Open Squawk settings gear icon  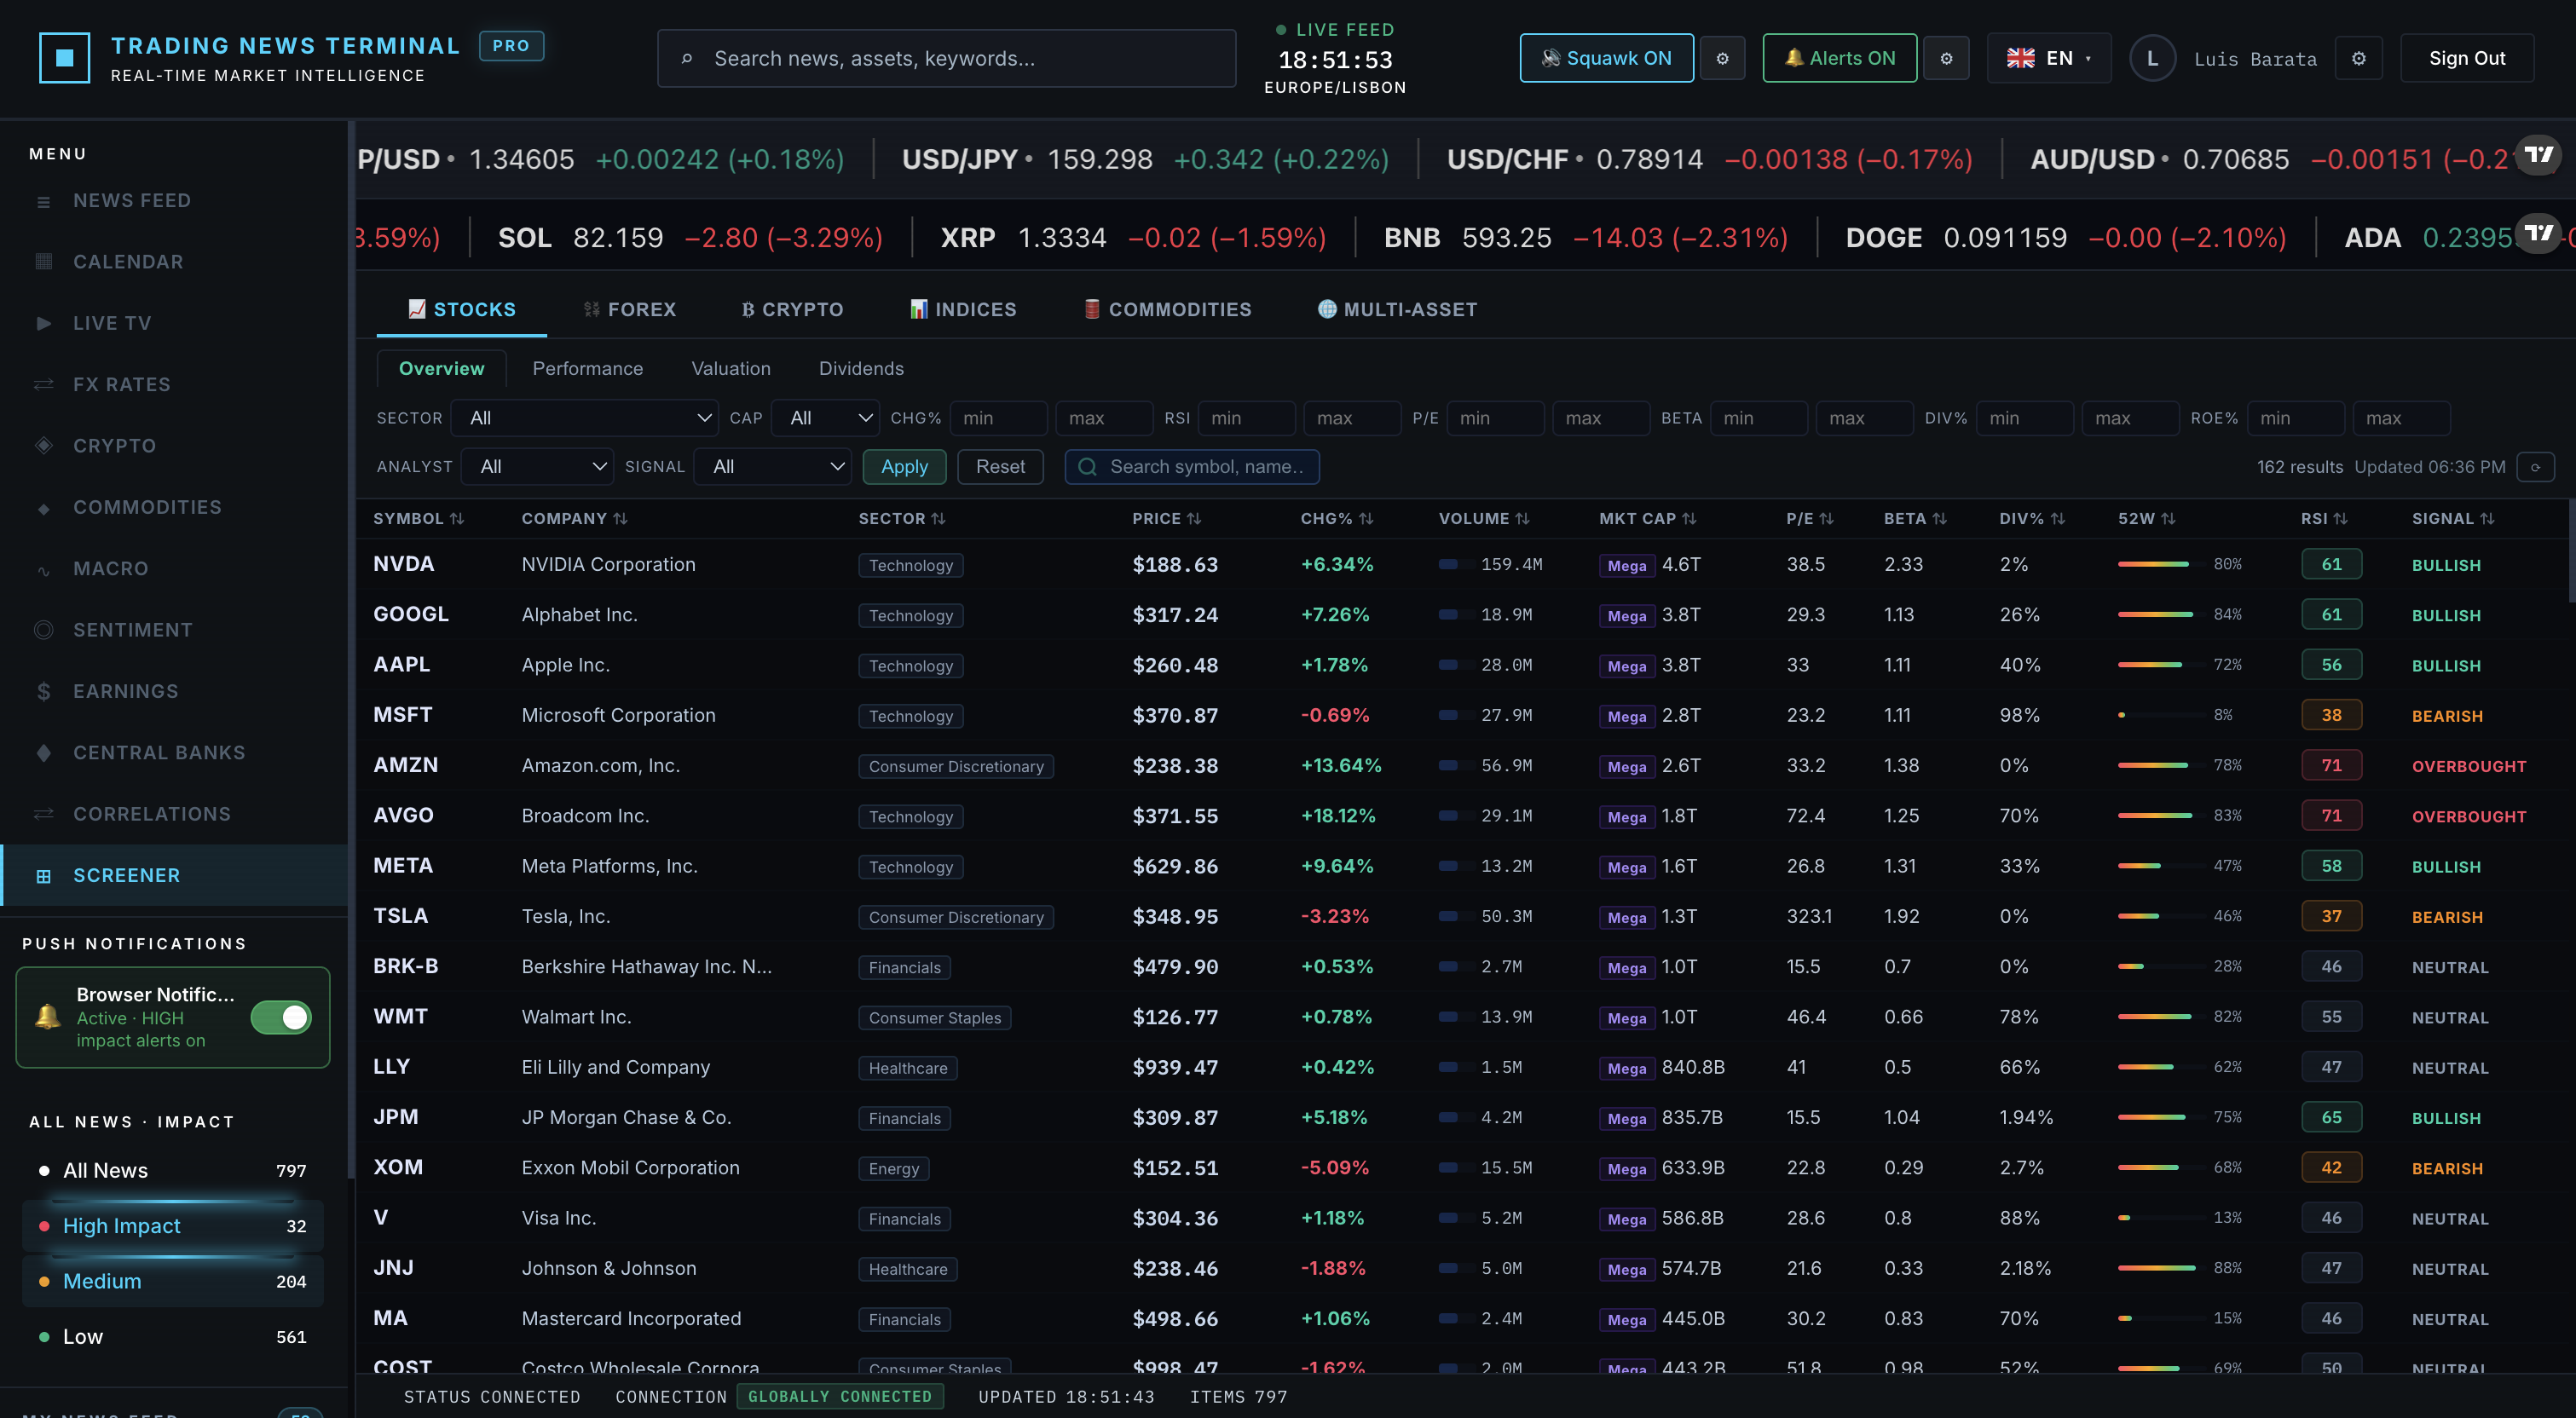click(1722, 58)
